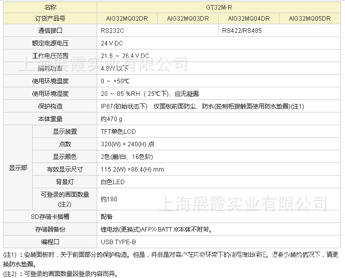Click the 115.2(W) ×86.4(H) mm value

(132, 170)
